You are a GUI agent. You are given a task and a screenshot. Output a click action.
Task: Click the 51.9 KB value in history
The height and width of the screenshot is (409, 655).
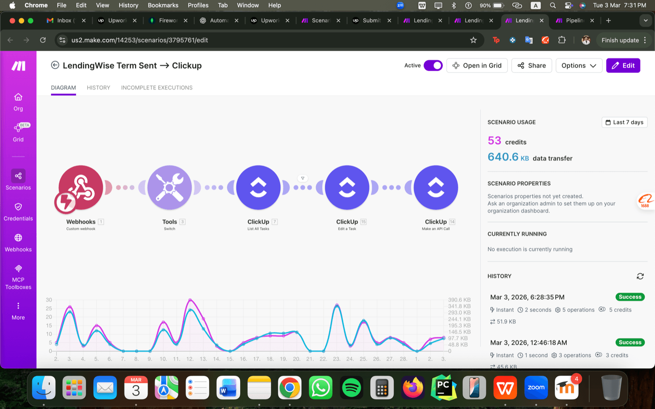coord(506,322)
